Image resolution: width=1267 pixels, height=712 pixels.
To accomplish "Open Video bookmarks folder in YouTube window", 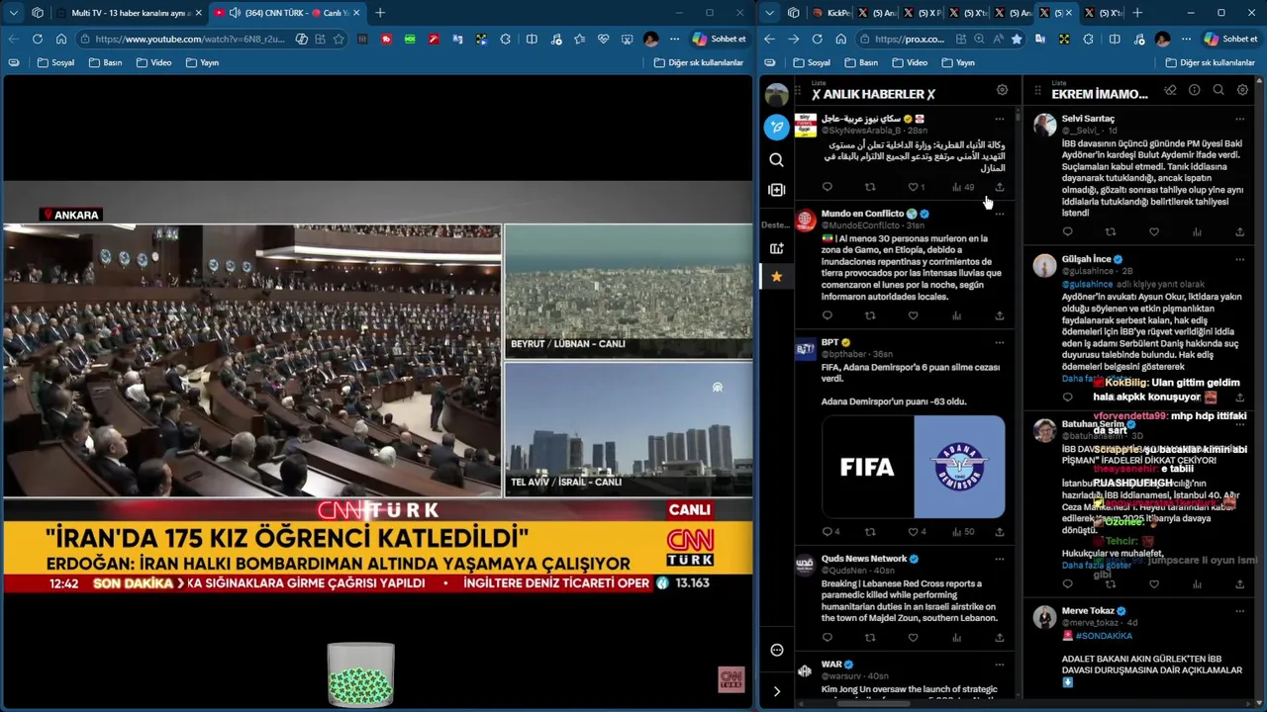I will coord(153,62).
